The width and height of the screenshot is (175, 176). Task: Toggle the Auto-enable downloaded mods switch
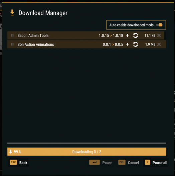(159, 25)
